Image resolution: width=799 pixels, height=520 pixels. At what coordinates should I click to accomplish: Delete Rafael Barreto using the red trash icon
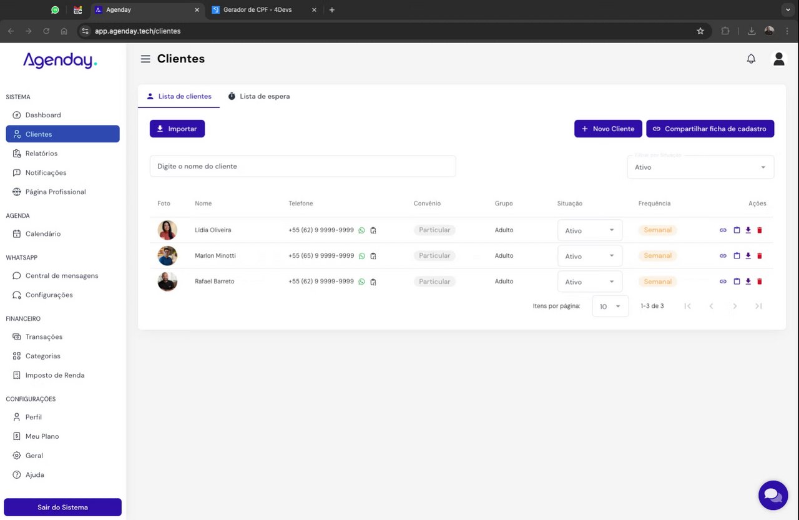[x=760, y=282]
